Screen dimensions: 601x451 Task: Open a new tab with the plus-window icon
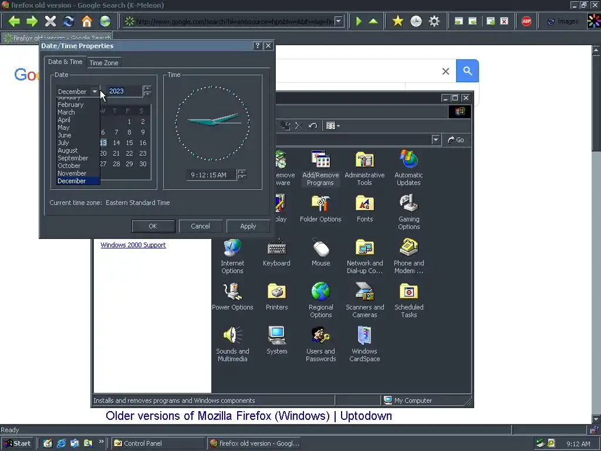[x=491, y=21]
